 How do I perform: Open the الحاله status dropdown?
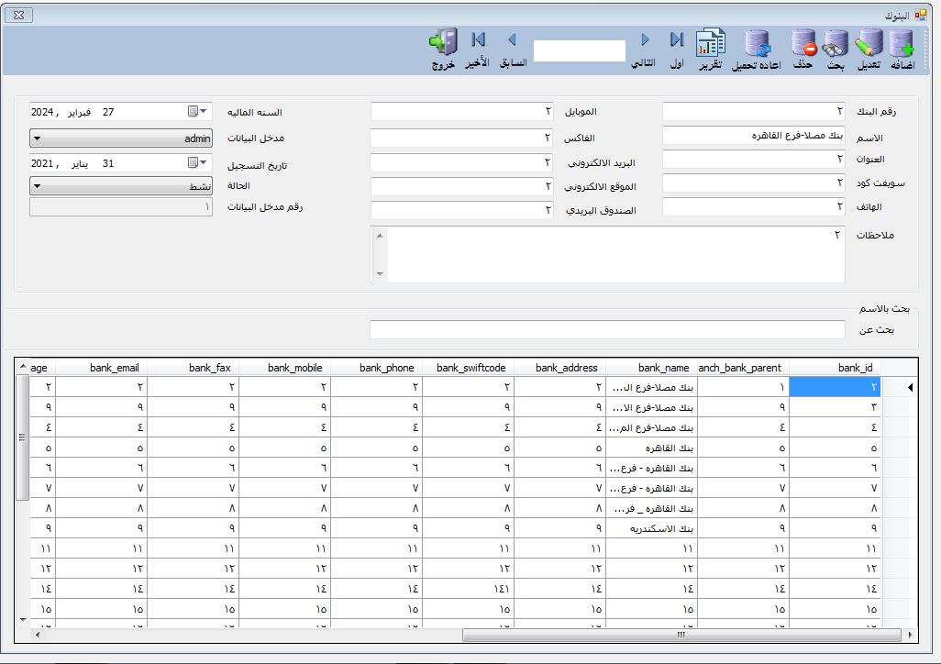pos(36,186)
